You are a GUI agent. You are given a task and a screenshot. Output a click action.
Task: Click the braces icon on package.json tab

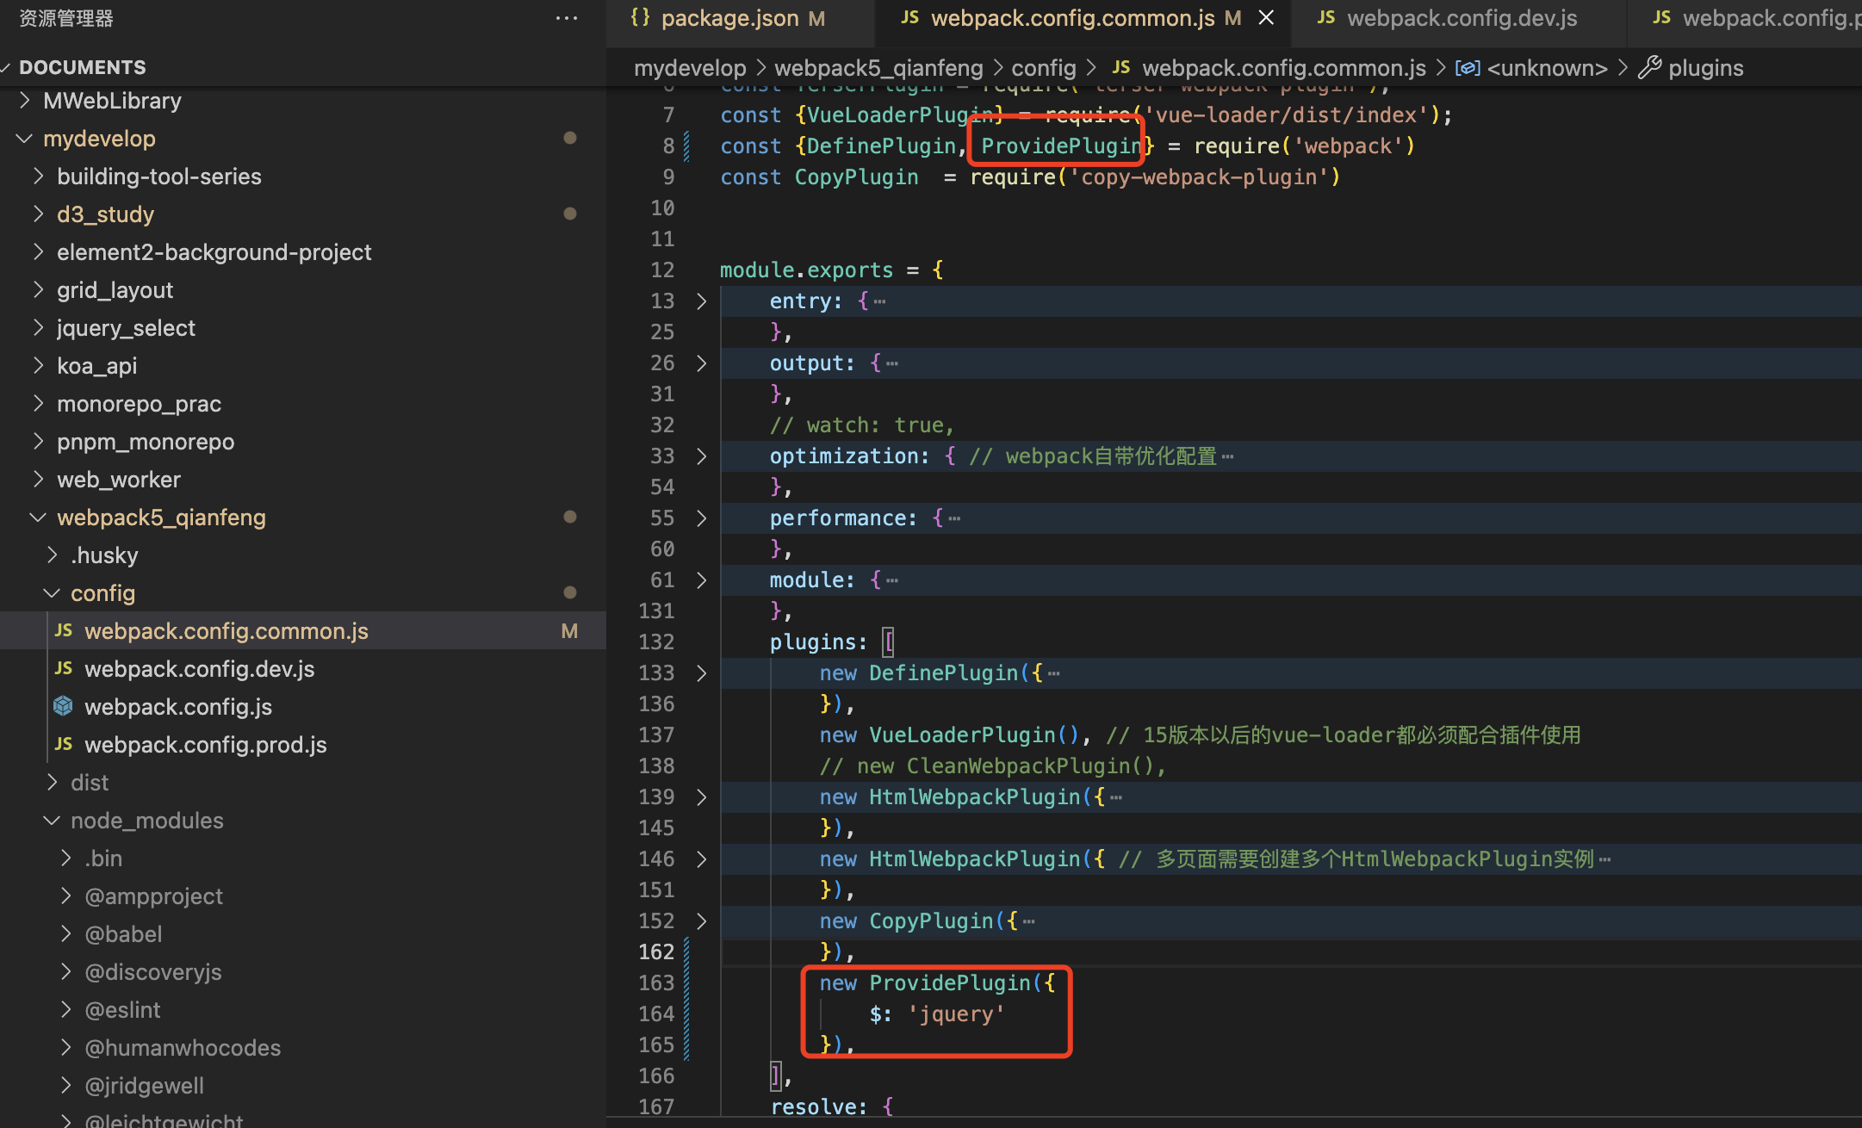[x=640, y=18]
